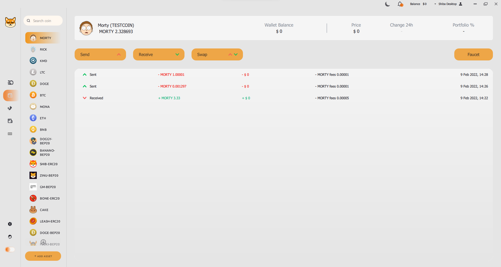Open the Shiba Desktop account menu
The image size is (501, 267).
coord(448,4)
